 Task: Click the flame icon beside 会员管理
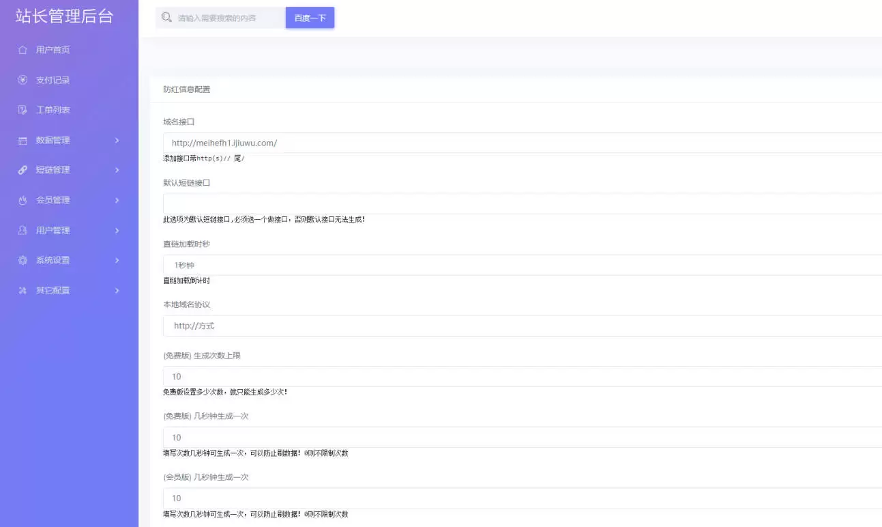(23, 200)
